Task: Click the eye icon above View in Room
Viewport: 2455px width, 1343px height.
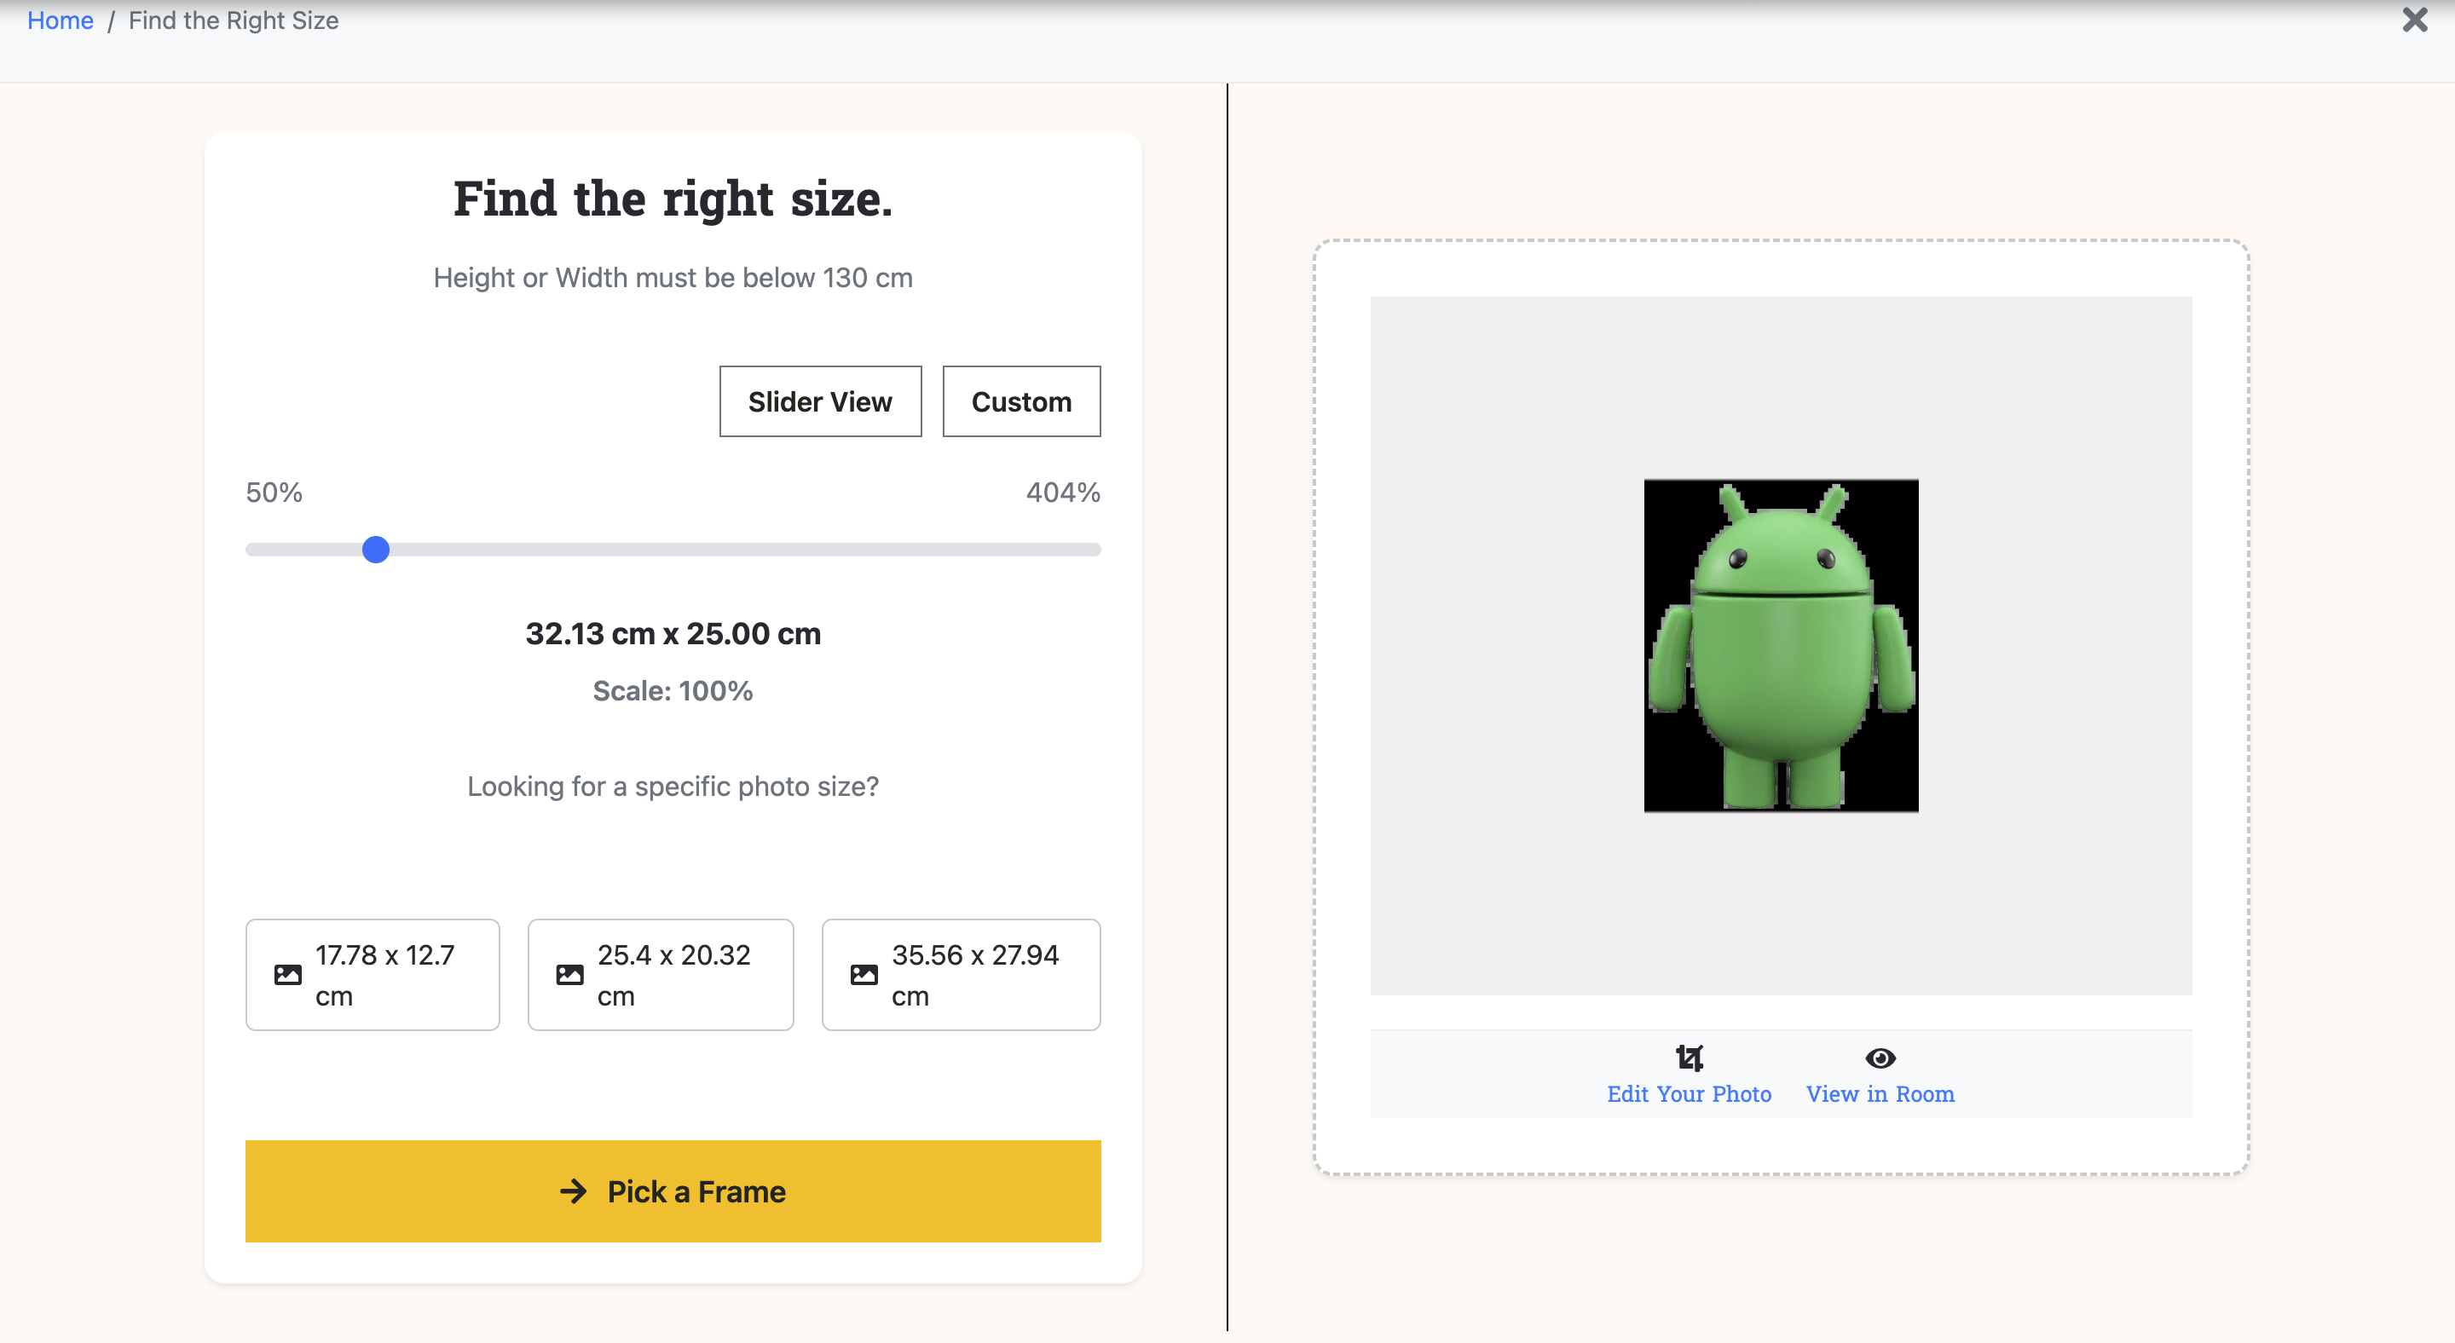Action: (1880, 1058)
